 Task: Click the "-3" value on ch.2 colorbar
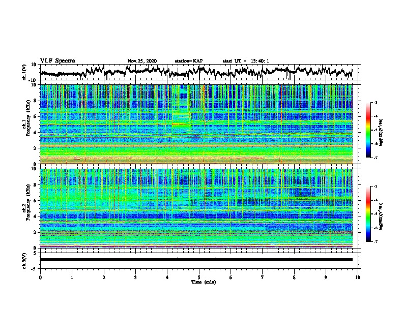click(x=375, y=186)
